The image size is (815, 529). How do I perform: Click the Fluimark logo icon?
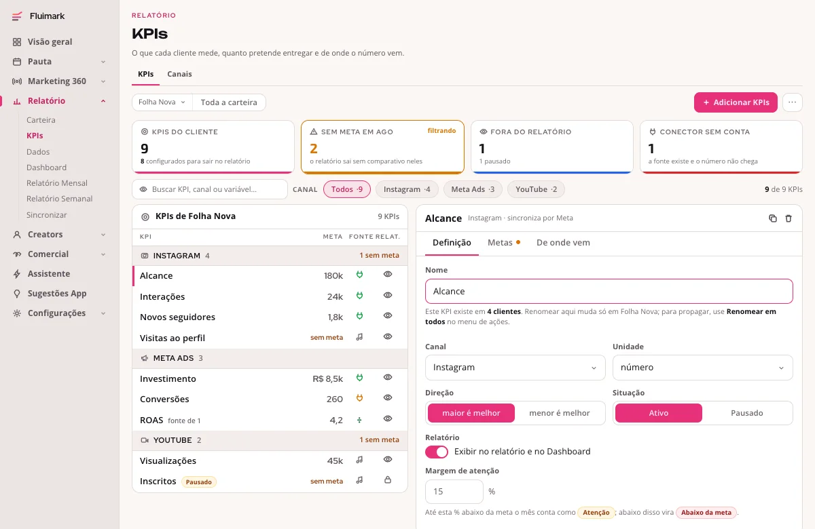click(17, 16)
